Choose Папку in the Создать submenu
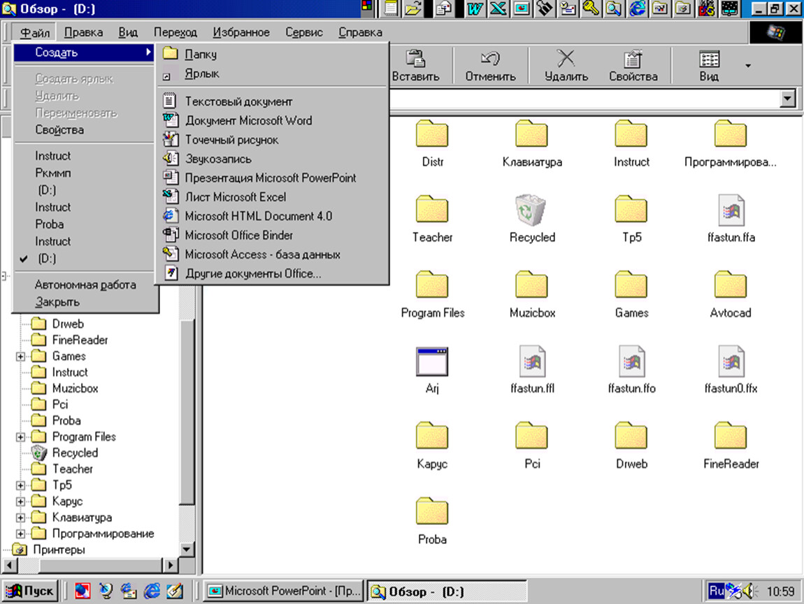This screenshot has width=804, height=604. tap(273, 54)
